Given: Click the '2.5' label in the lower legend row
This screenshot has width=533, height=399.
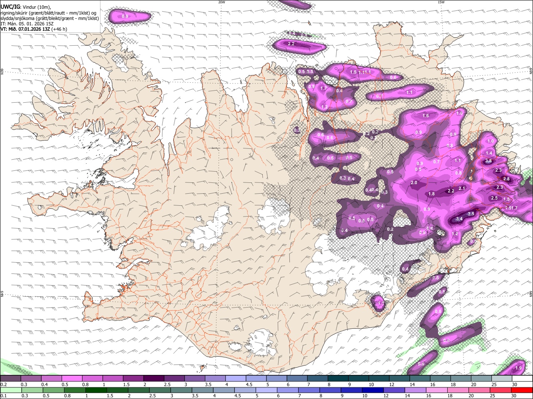Looking at the screenshot, I should [x=153, y=396].
